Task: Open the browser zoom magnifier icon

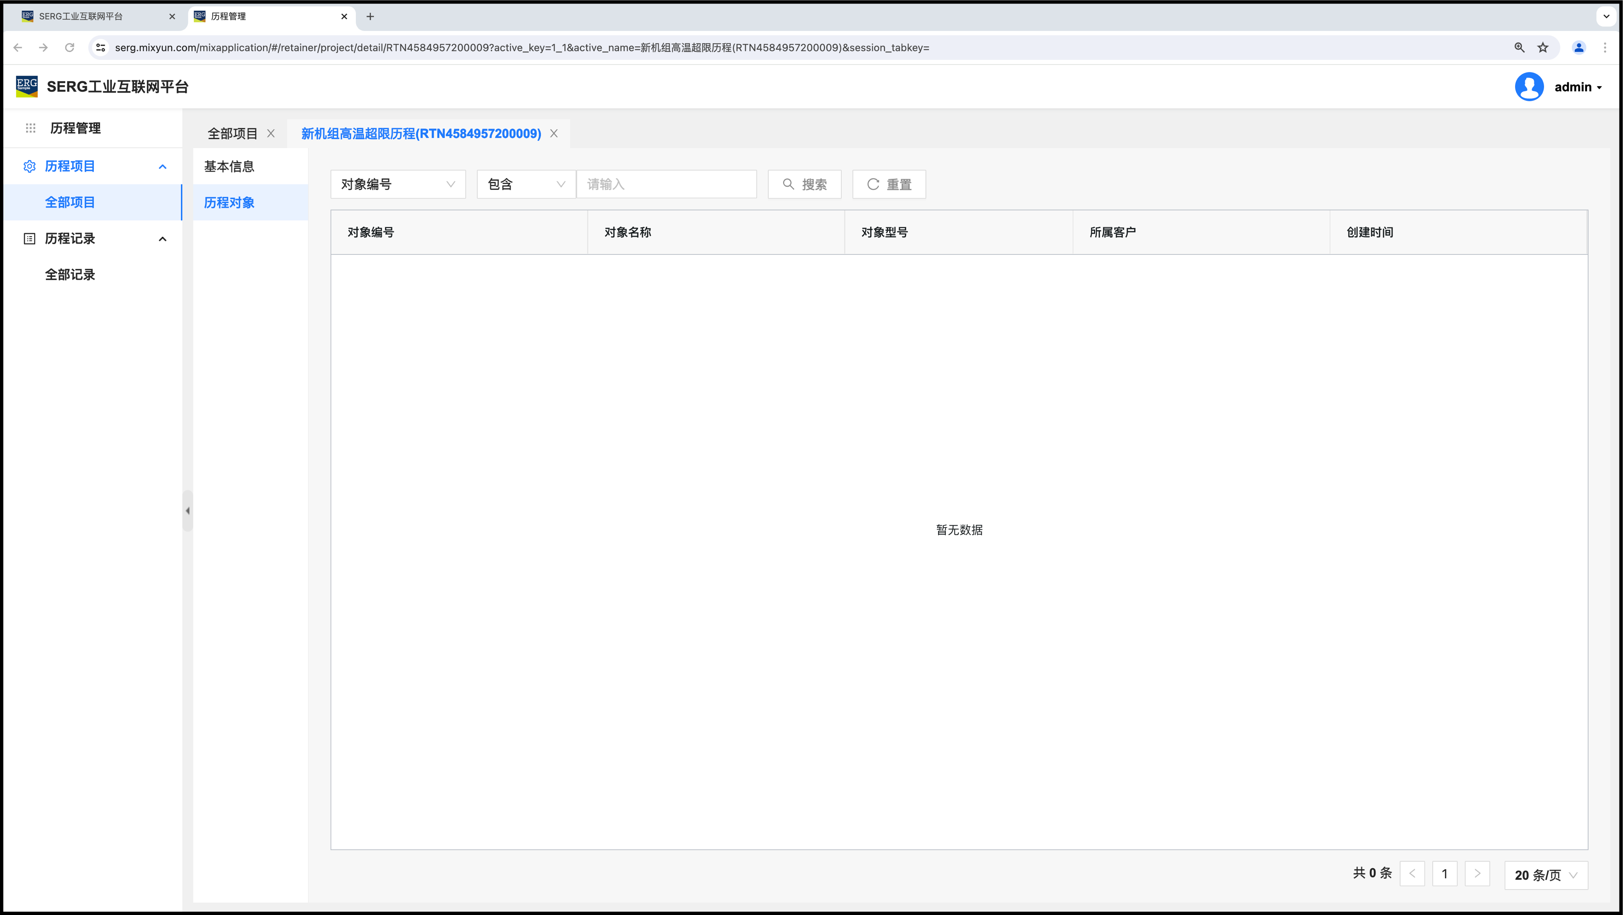Action: click(1519, 48)
